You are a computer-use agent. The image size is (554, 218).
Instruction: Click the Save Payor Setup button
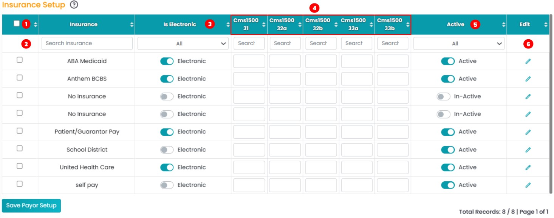pyautogui.click(x=31, y=206)
